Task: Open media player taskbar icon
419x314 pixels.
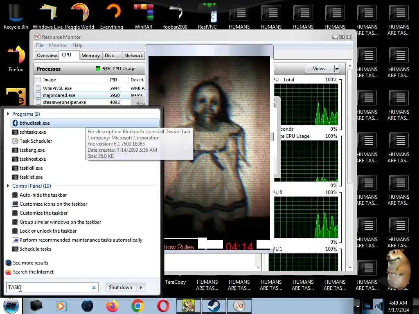Action: tap(61, 306)
